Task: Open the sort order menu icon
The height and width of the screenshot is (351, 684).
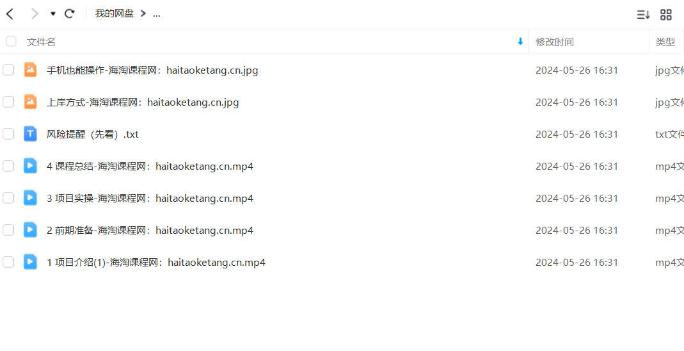Action: pyautogui.click(x=643, y=14)
